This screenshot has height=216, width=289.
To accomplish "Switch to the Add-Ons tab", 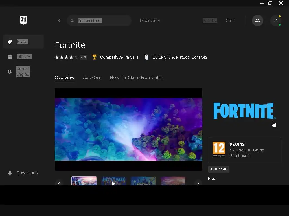I will [x=92, y=78].
